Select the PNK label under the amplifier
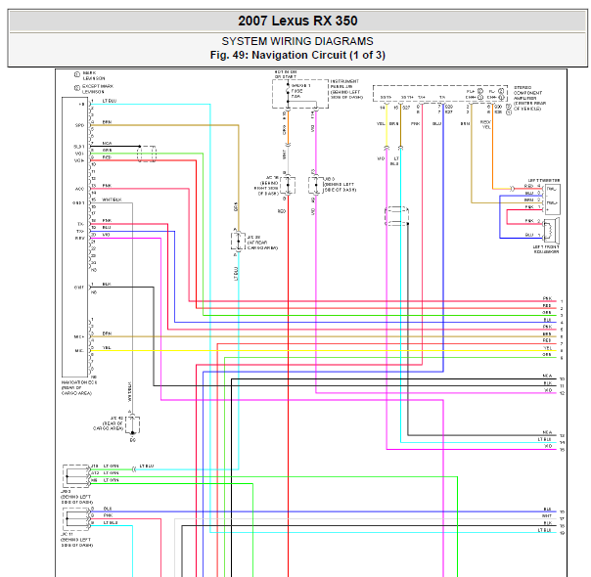 [x=415, y=124]
